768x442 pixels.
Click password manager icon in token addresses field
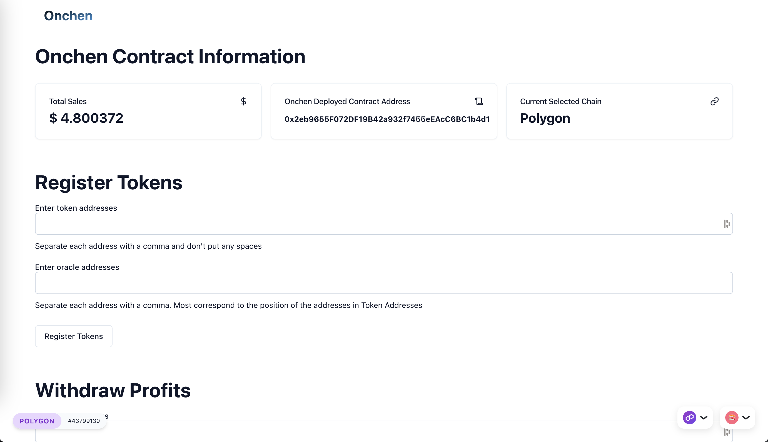pyautogui.click(x=726, y=224)
